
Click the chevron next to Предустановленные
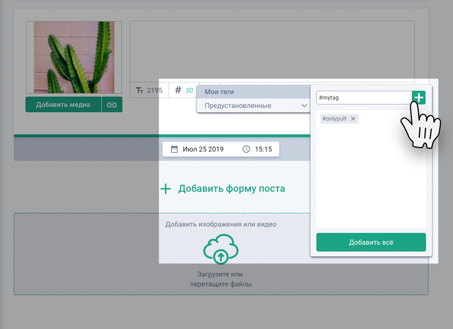coord(304,105)
